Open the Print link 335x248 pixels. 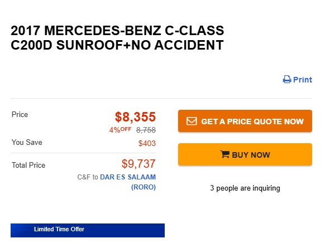[298, 80]
